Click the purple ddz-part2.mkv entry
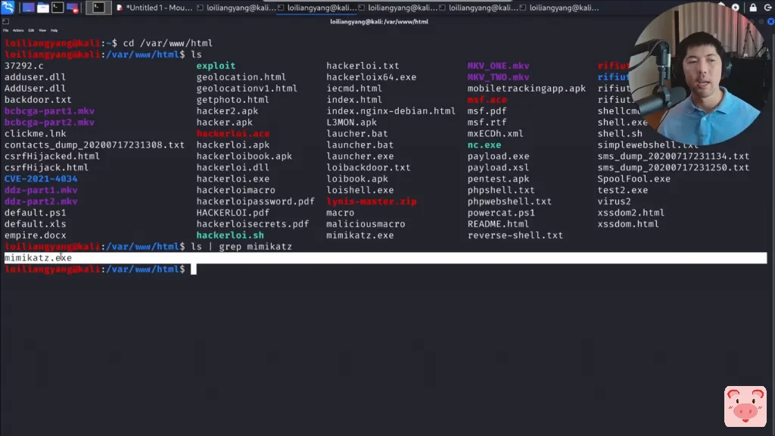The width and height of the screenshot is (775, 436). pyautogui.click(x=41, y=201)
